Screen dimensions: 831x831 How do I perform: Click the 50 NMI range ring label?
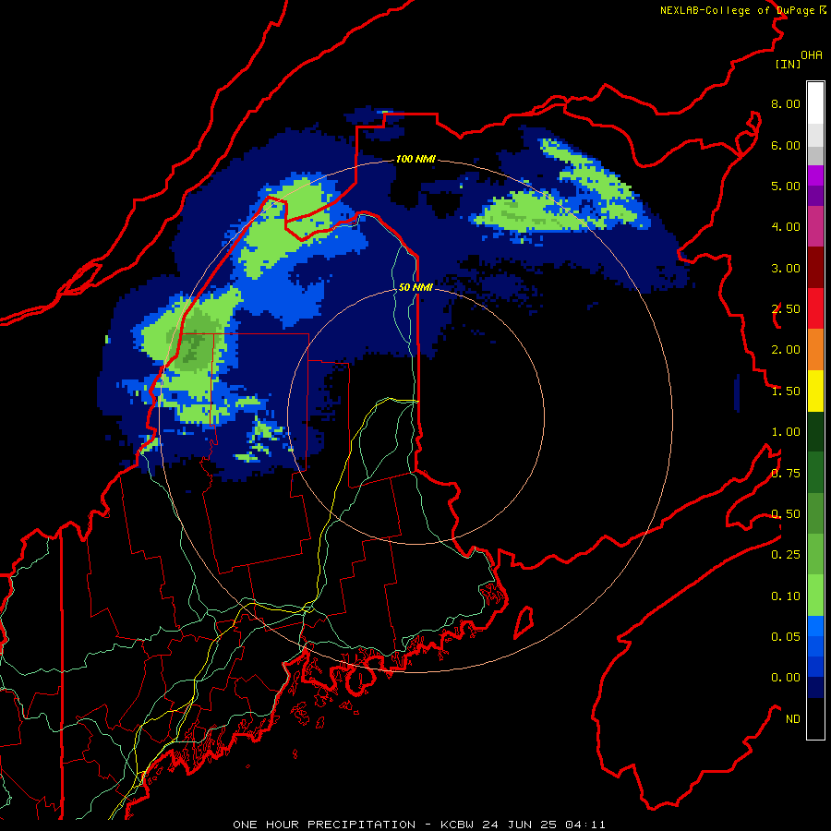click(415, 287)
